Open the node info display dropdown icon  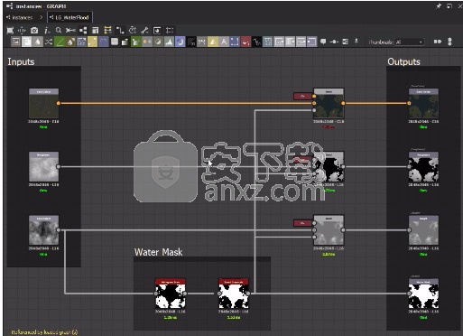point(47,31)
